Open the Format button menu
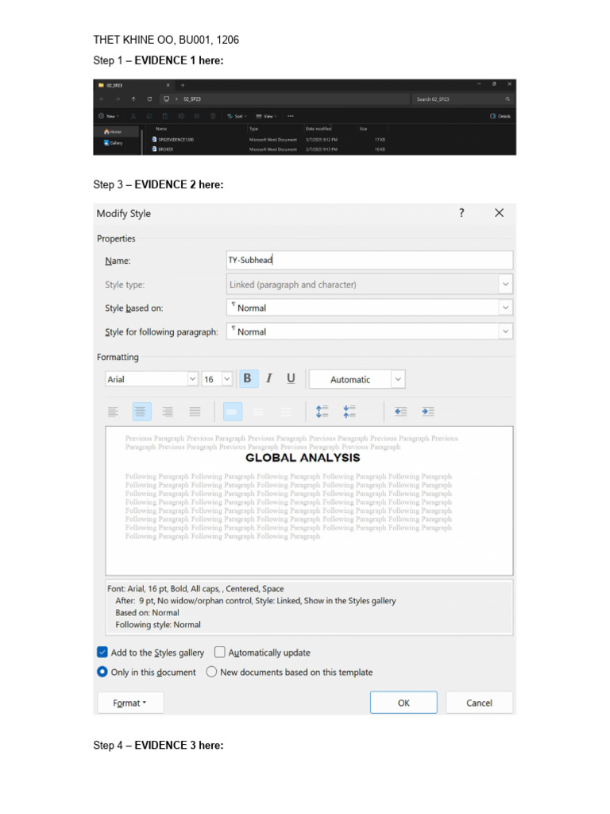Screen dimensions: 610x814 click(130, 703)
